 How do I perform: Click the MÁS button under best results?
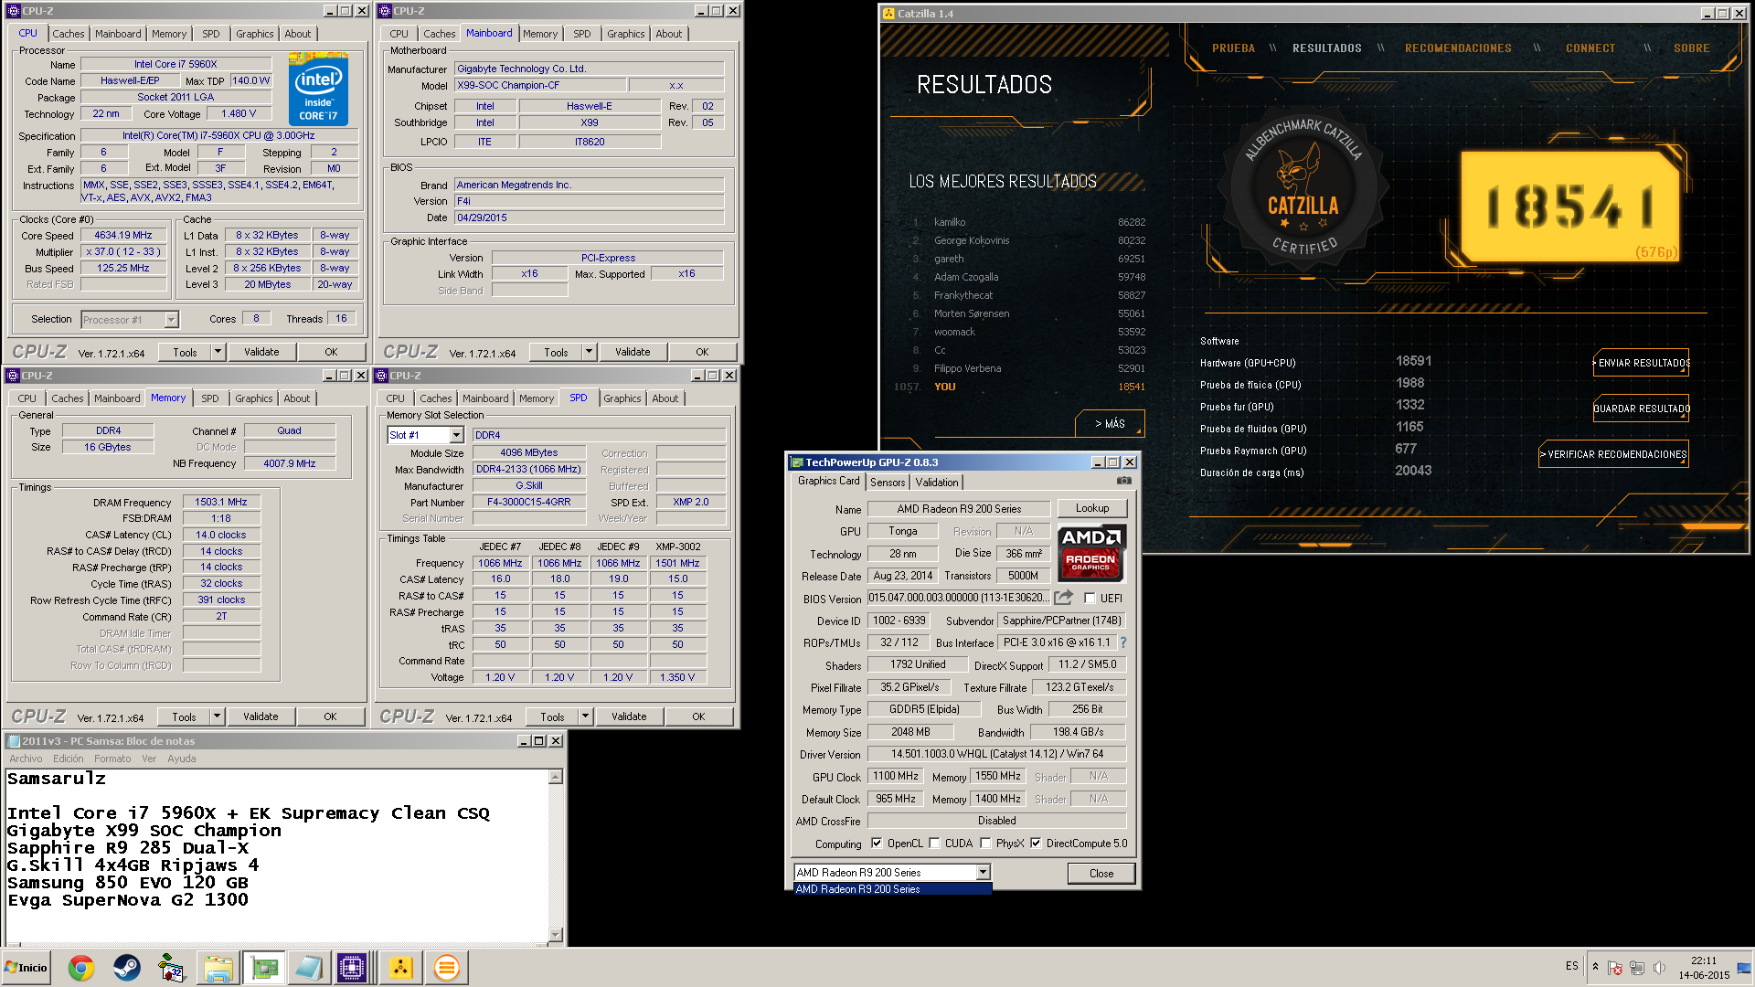(x=1111, y=424)
